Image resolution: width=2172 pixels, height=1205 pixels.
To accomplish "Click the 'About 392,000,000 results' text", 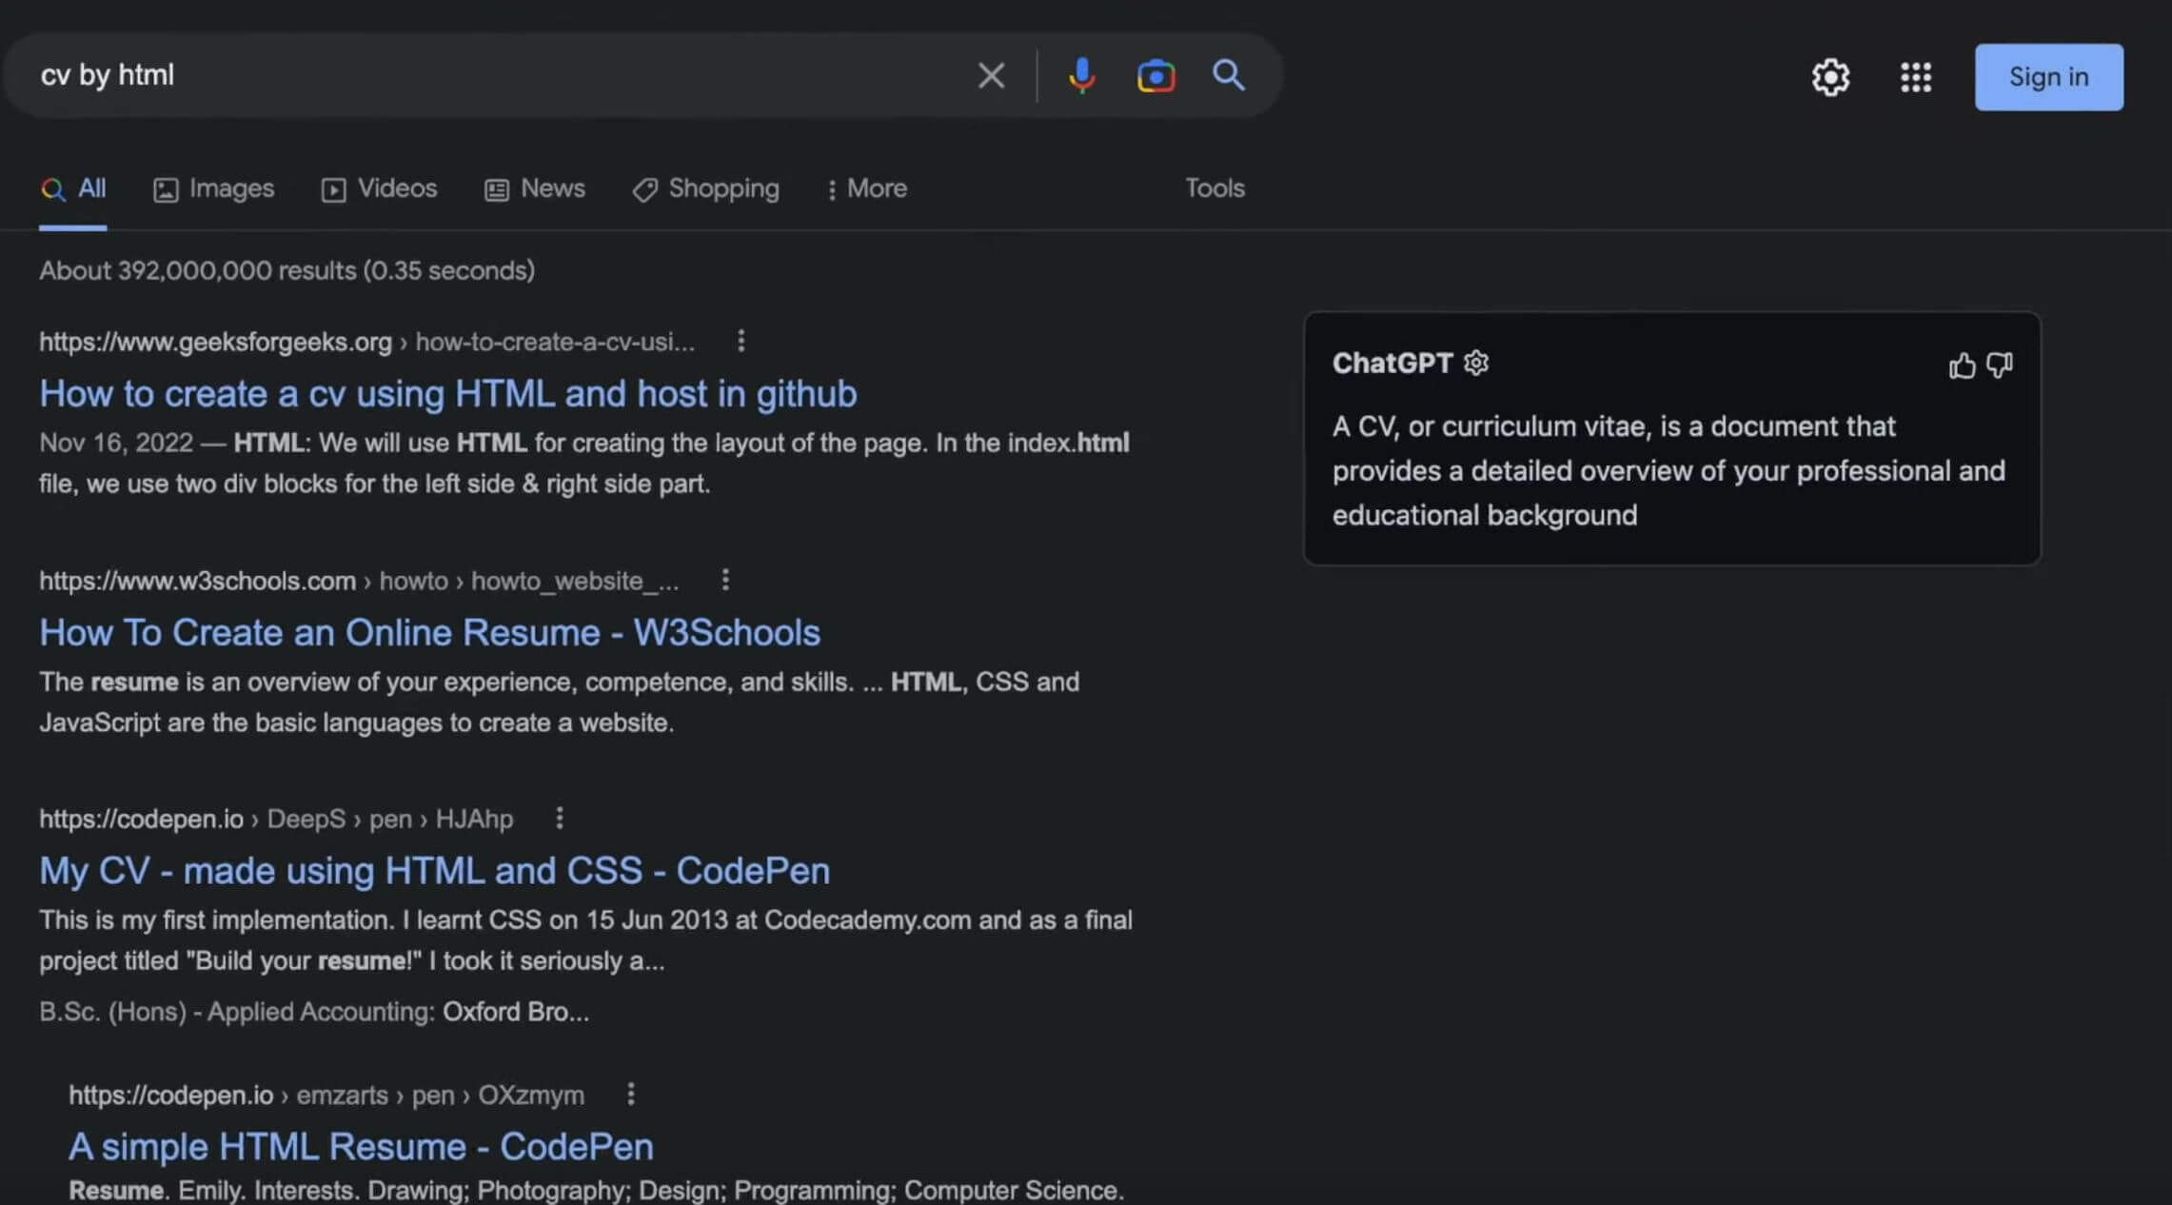I will click(286, 270).
